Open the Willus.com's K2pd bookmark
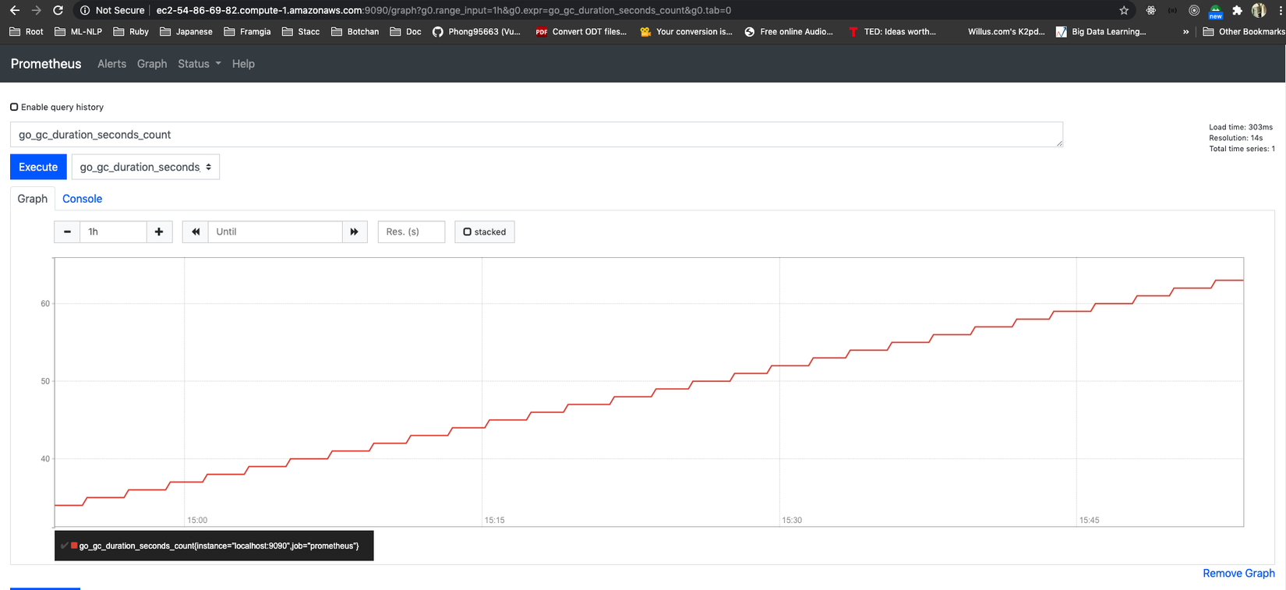 coord(1005,32)
